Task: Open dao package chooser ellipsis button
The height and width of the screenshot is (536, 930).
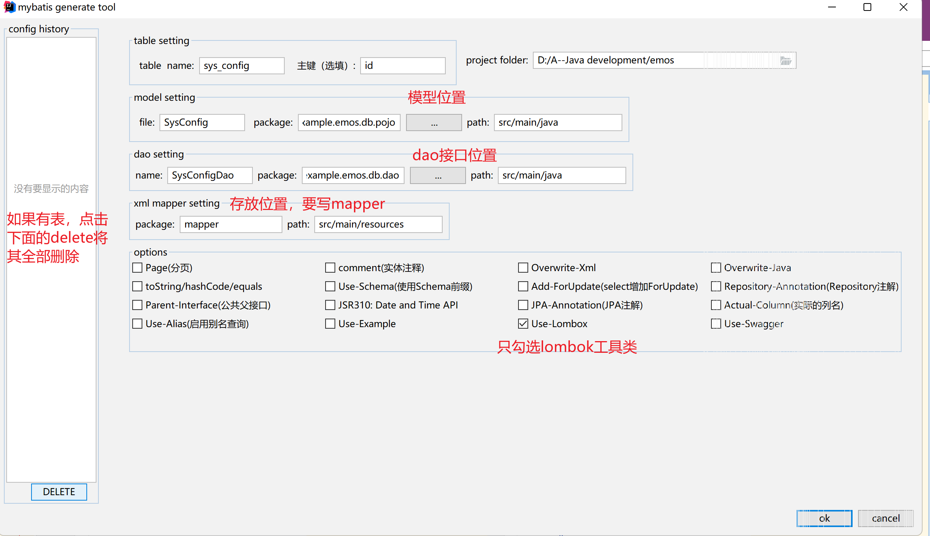Action: pos(438,175)
